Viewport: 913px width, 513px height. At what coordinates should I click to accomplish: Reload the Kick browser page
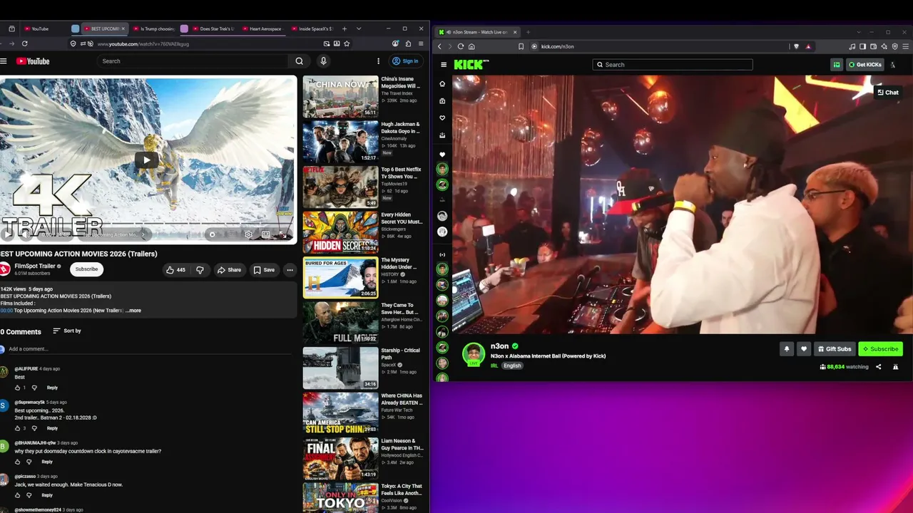[460, 46]
